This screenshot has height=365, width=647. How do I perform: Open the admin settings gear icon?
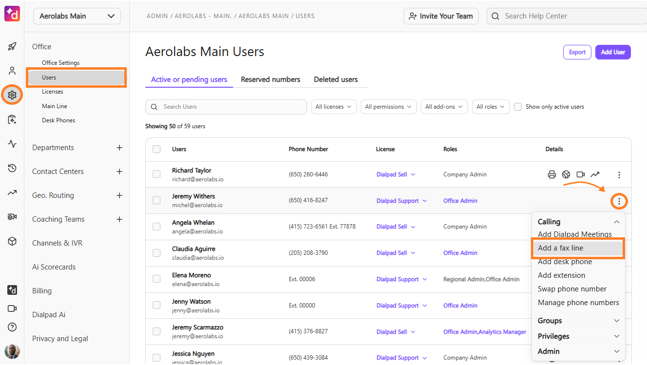[x=12, y=95]
